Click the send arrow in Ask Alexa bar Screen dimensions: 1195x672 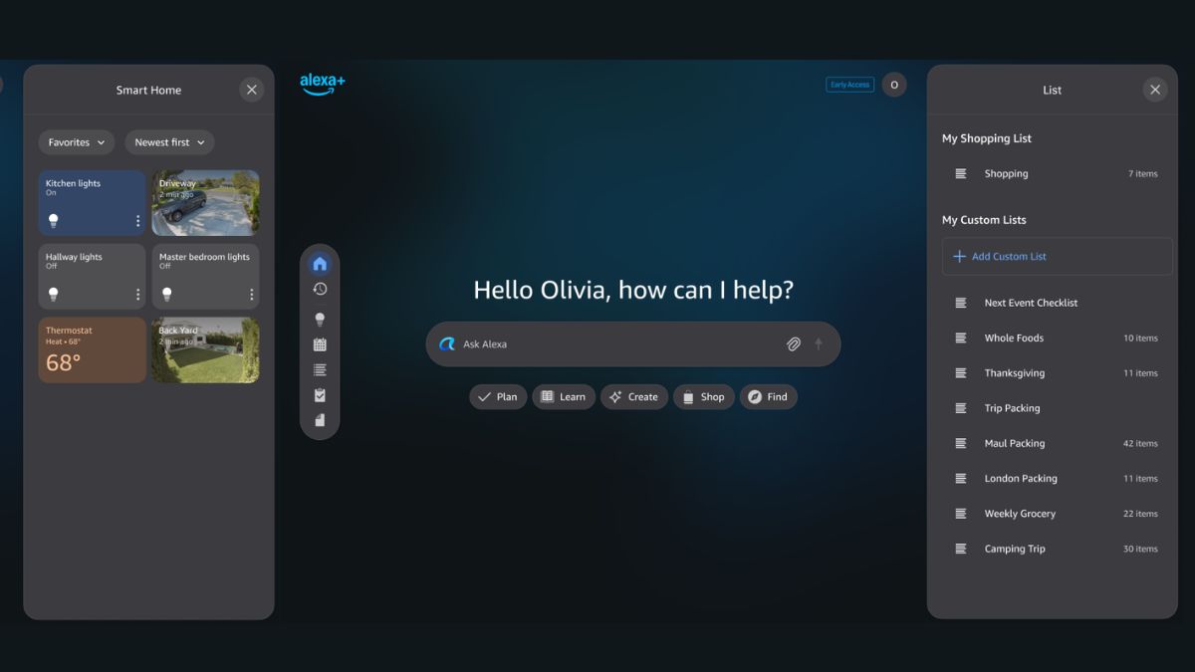point(819,344)
